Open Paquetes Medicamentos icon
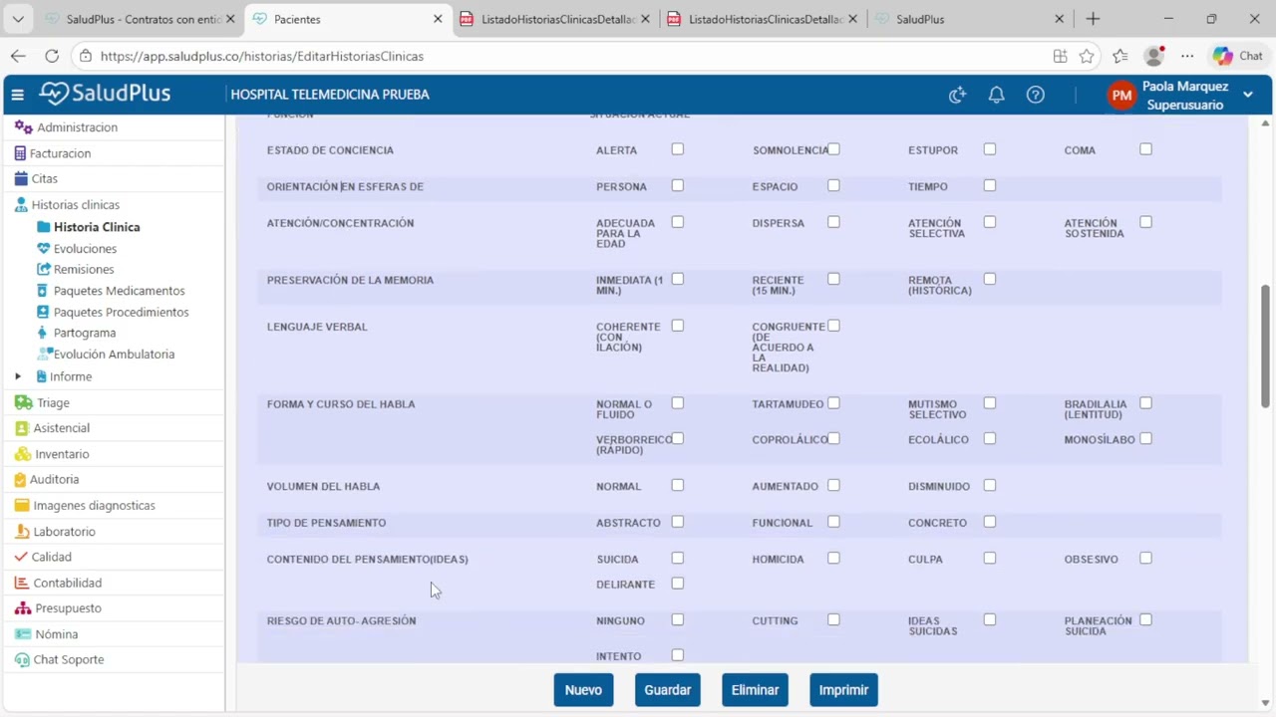 42,291
